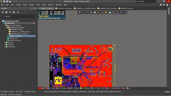Open the settings gear at top right
This screenshot has height=96, width=171.
[161, 5]
